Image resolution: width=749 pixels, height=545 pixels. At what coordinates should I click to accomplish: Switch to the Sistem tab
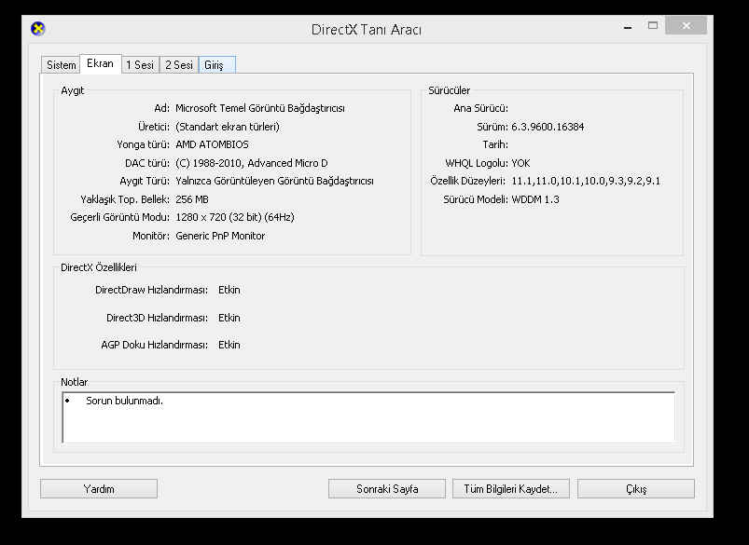coord(61,65)
